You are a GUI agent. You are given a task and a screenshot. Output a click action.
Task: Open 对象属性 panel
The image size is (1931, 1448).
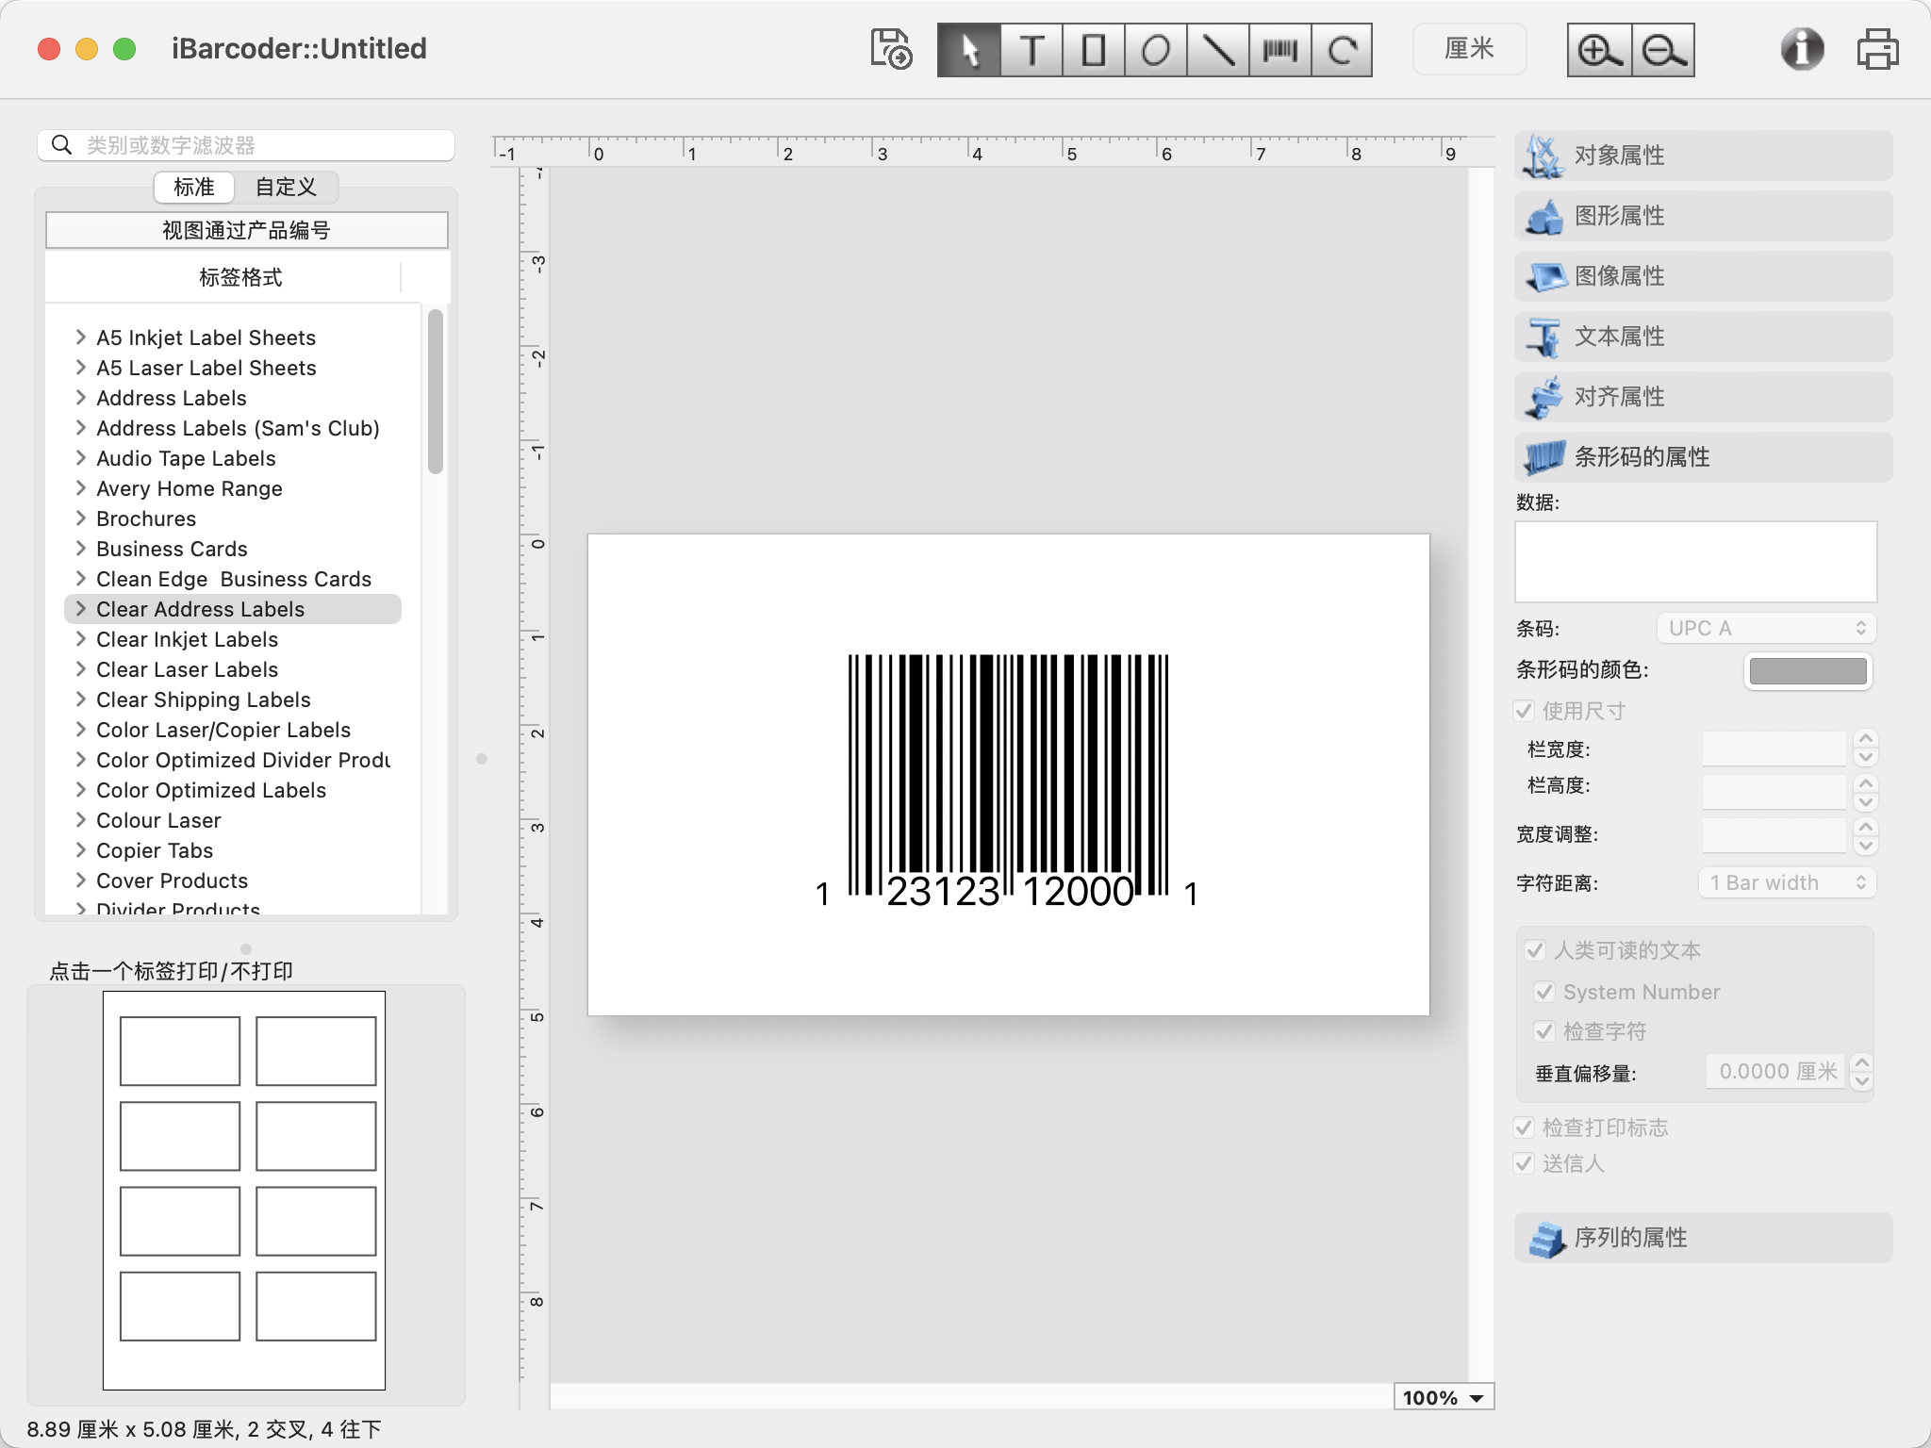[x=1702, y=155]
